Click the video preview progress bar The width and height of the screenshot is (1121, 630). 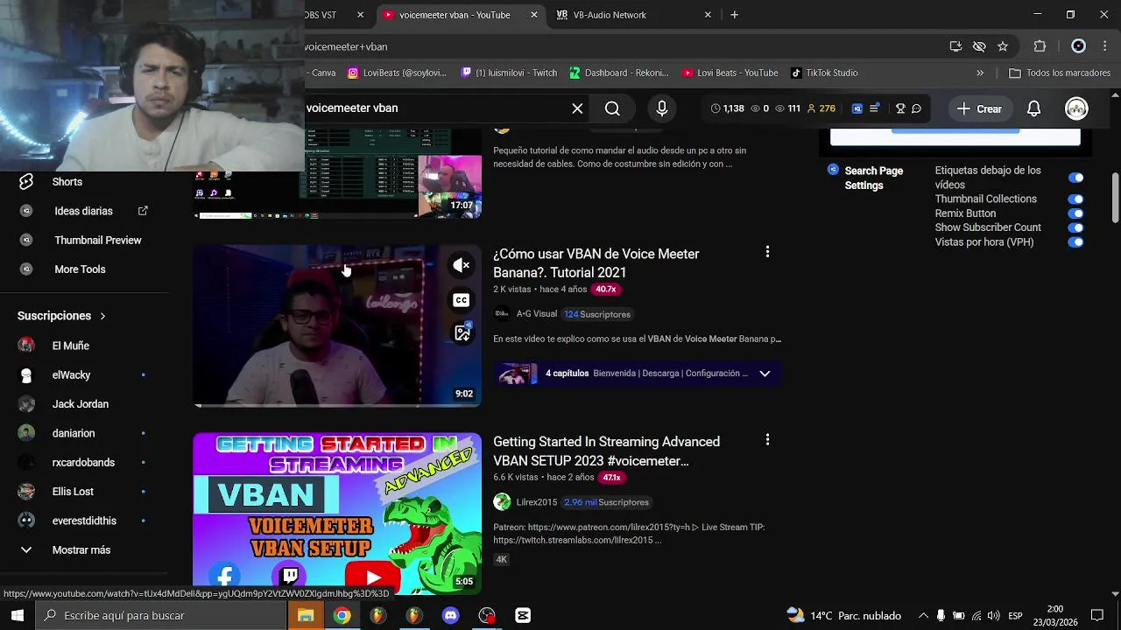337,405
